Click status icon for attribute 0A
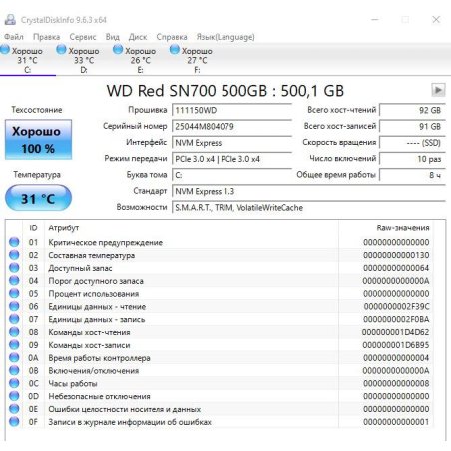 tap(14, 357)
